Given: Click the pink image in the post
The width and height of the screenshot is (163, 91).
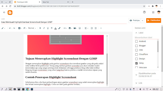Looking at the screenshot, I should coord(65,45).
